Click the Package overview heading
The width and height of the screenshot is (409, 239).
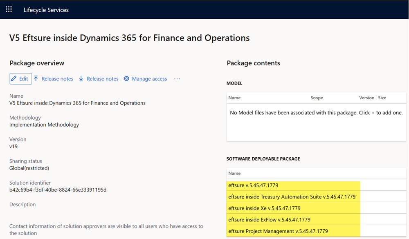click(37, 63)
